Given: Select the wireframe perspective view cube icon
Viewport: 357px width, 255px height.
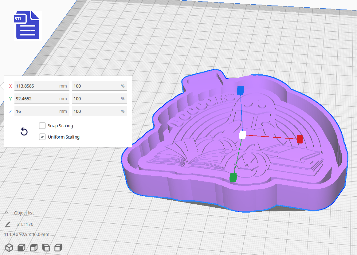Looking at the screenshot, I should 9,247.
